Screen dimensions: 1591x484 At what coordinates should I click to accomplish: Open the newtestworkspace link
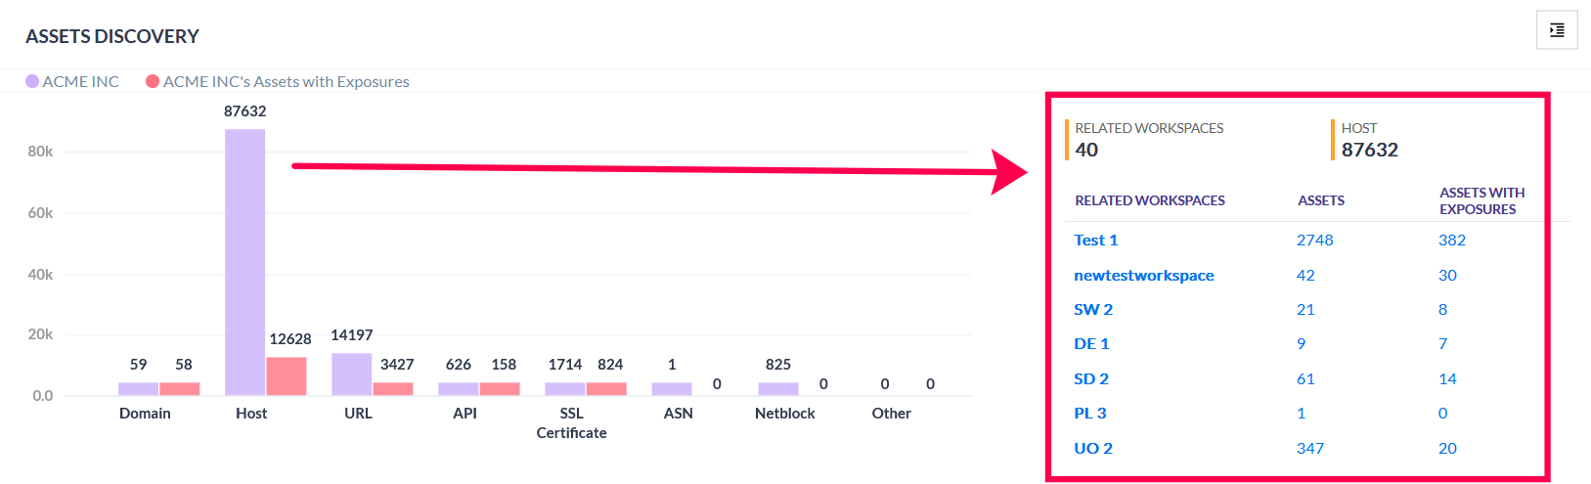pos(1144,276)
